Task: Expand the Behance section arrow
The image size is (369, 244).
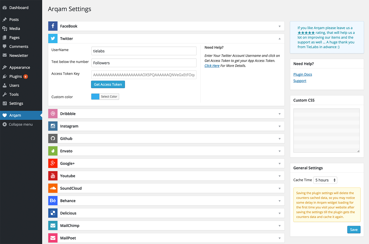Action: pyautogui.click(x=279, y=201)
